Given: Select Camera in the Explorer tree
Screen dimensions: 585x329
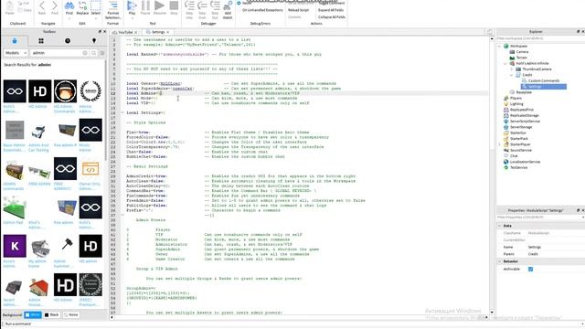Looking at the screenshot, I should pyautogui.click(x=522, y=52).
